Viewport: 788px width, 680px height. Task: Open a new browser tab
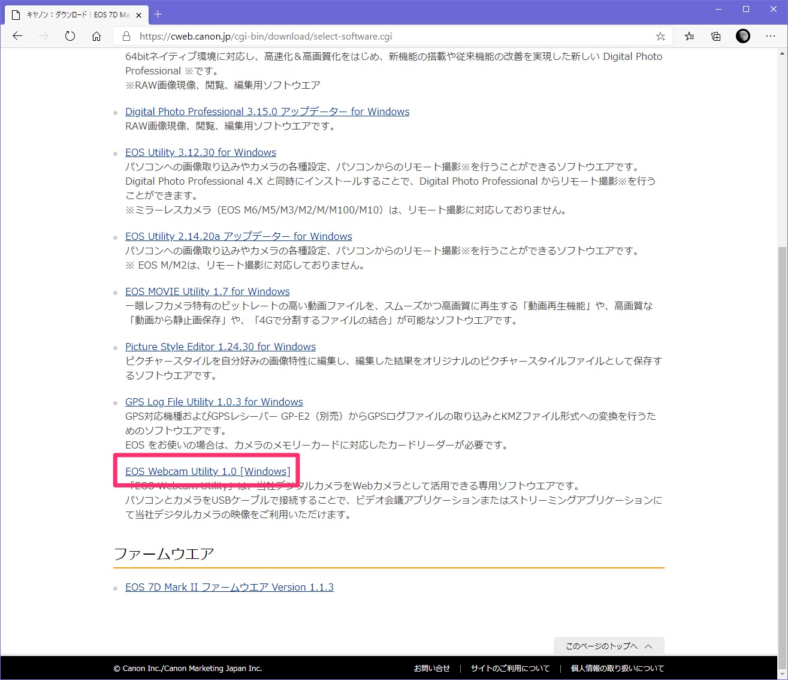tap(158, 14)
